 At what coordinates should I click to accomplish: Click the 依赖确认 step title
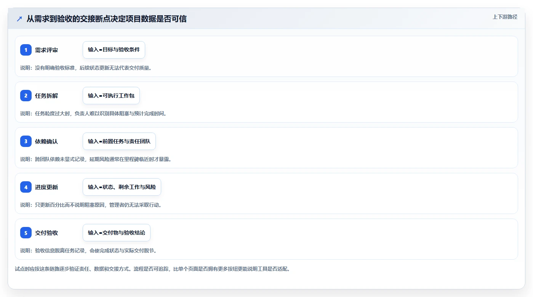(x=46, y=142)
